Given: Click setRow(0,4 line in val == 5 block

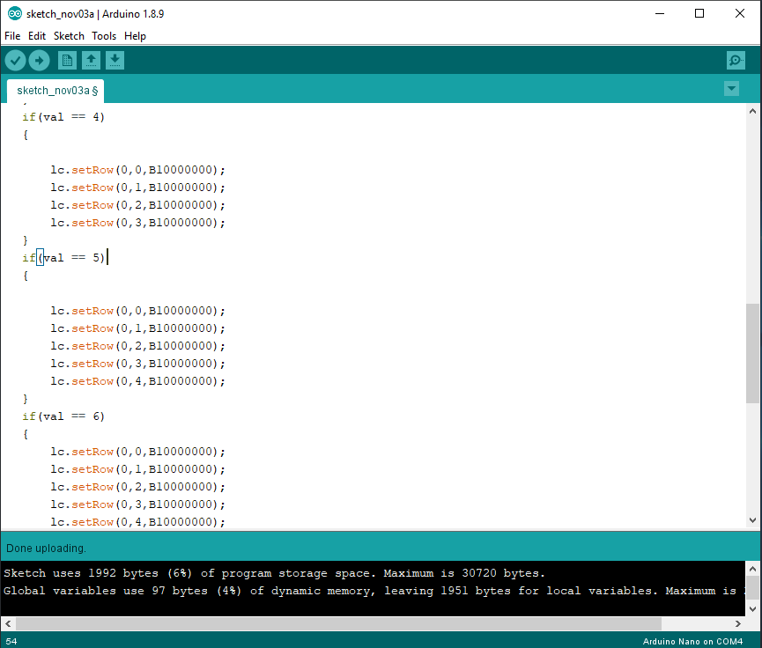Looking at the screenshot, I should click(x=138, y=381).
